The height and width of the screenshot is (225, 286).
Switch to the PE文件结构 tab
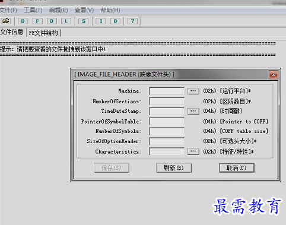(43, 33)
